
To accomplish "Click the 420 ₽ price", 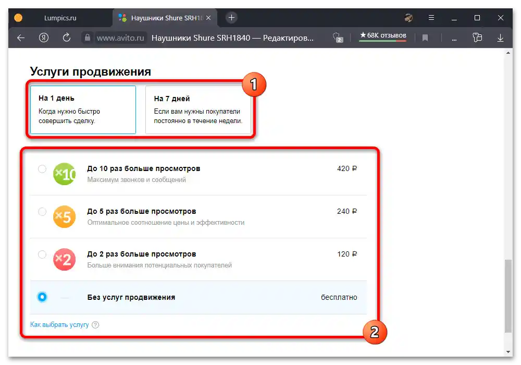I will tap(347, 168).
